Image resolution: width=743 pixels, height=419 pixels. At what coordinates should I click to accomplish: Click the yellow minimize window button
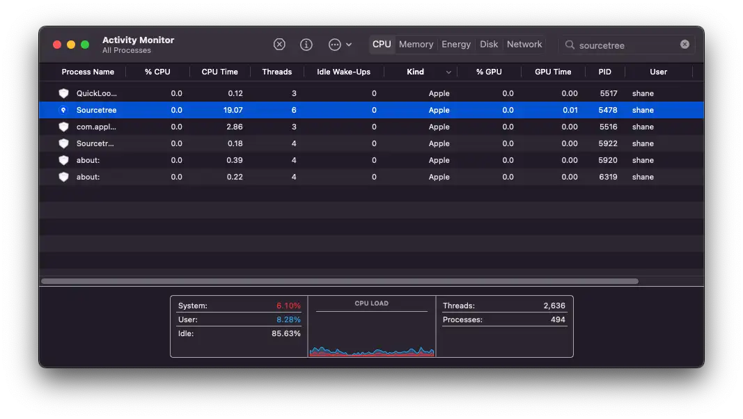[x=71, y=45]
